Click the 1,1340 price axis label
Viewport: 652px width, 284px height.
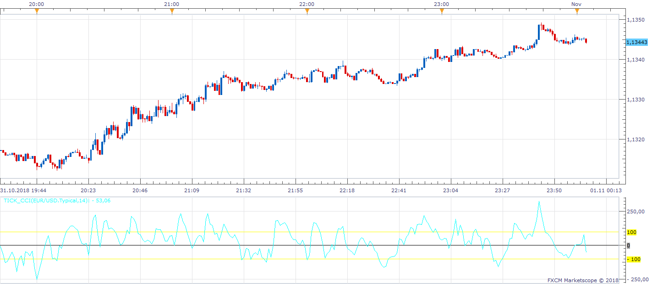click(636, 60)
